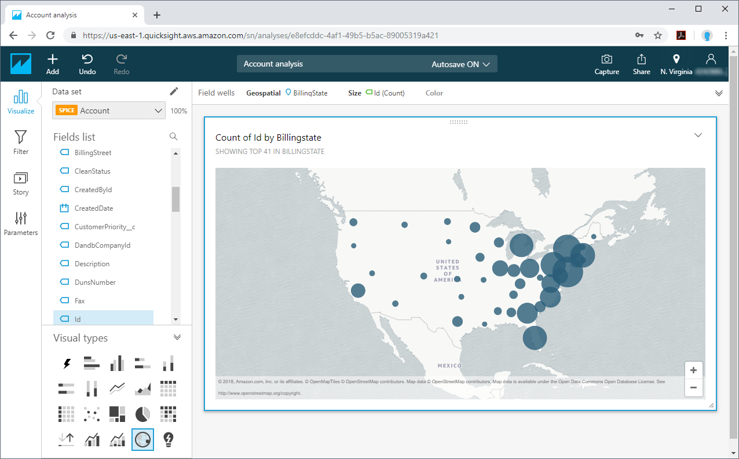
Task: Choose the scatter plot visual type
Action: (92, 414)
